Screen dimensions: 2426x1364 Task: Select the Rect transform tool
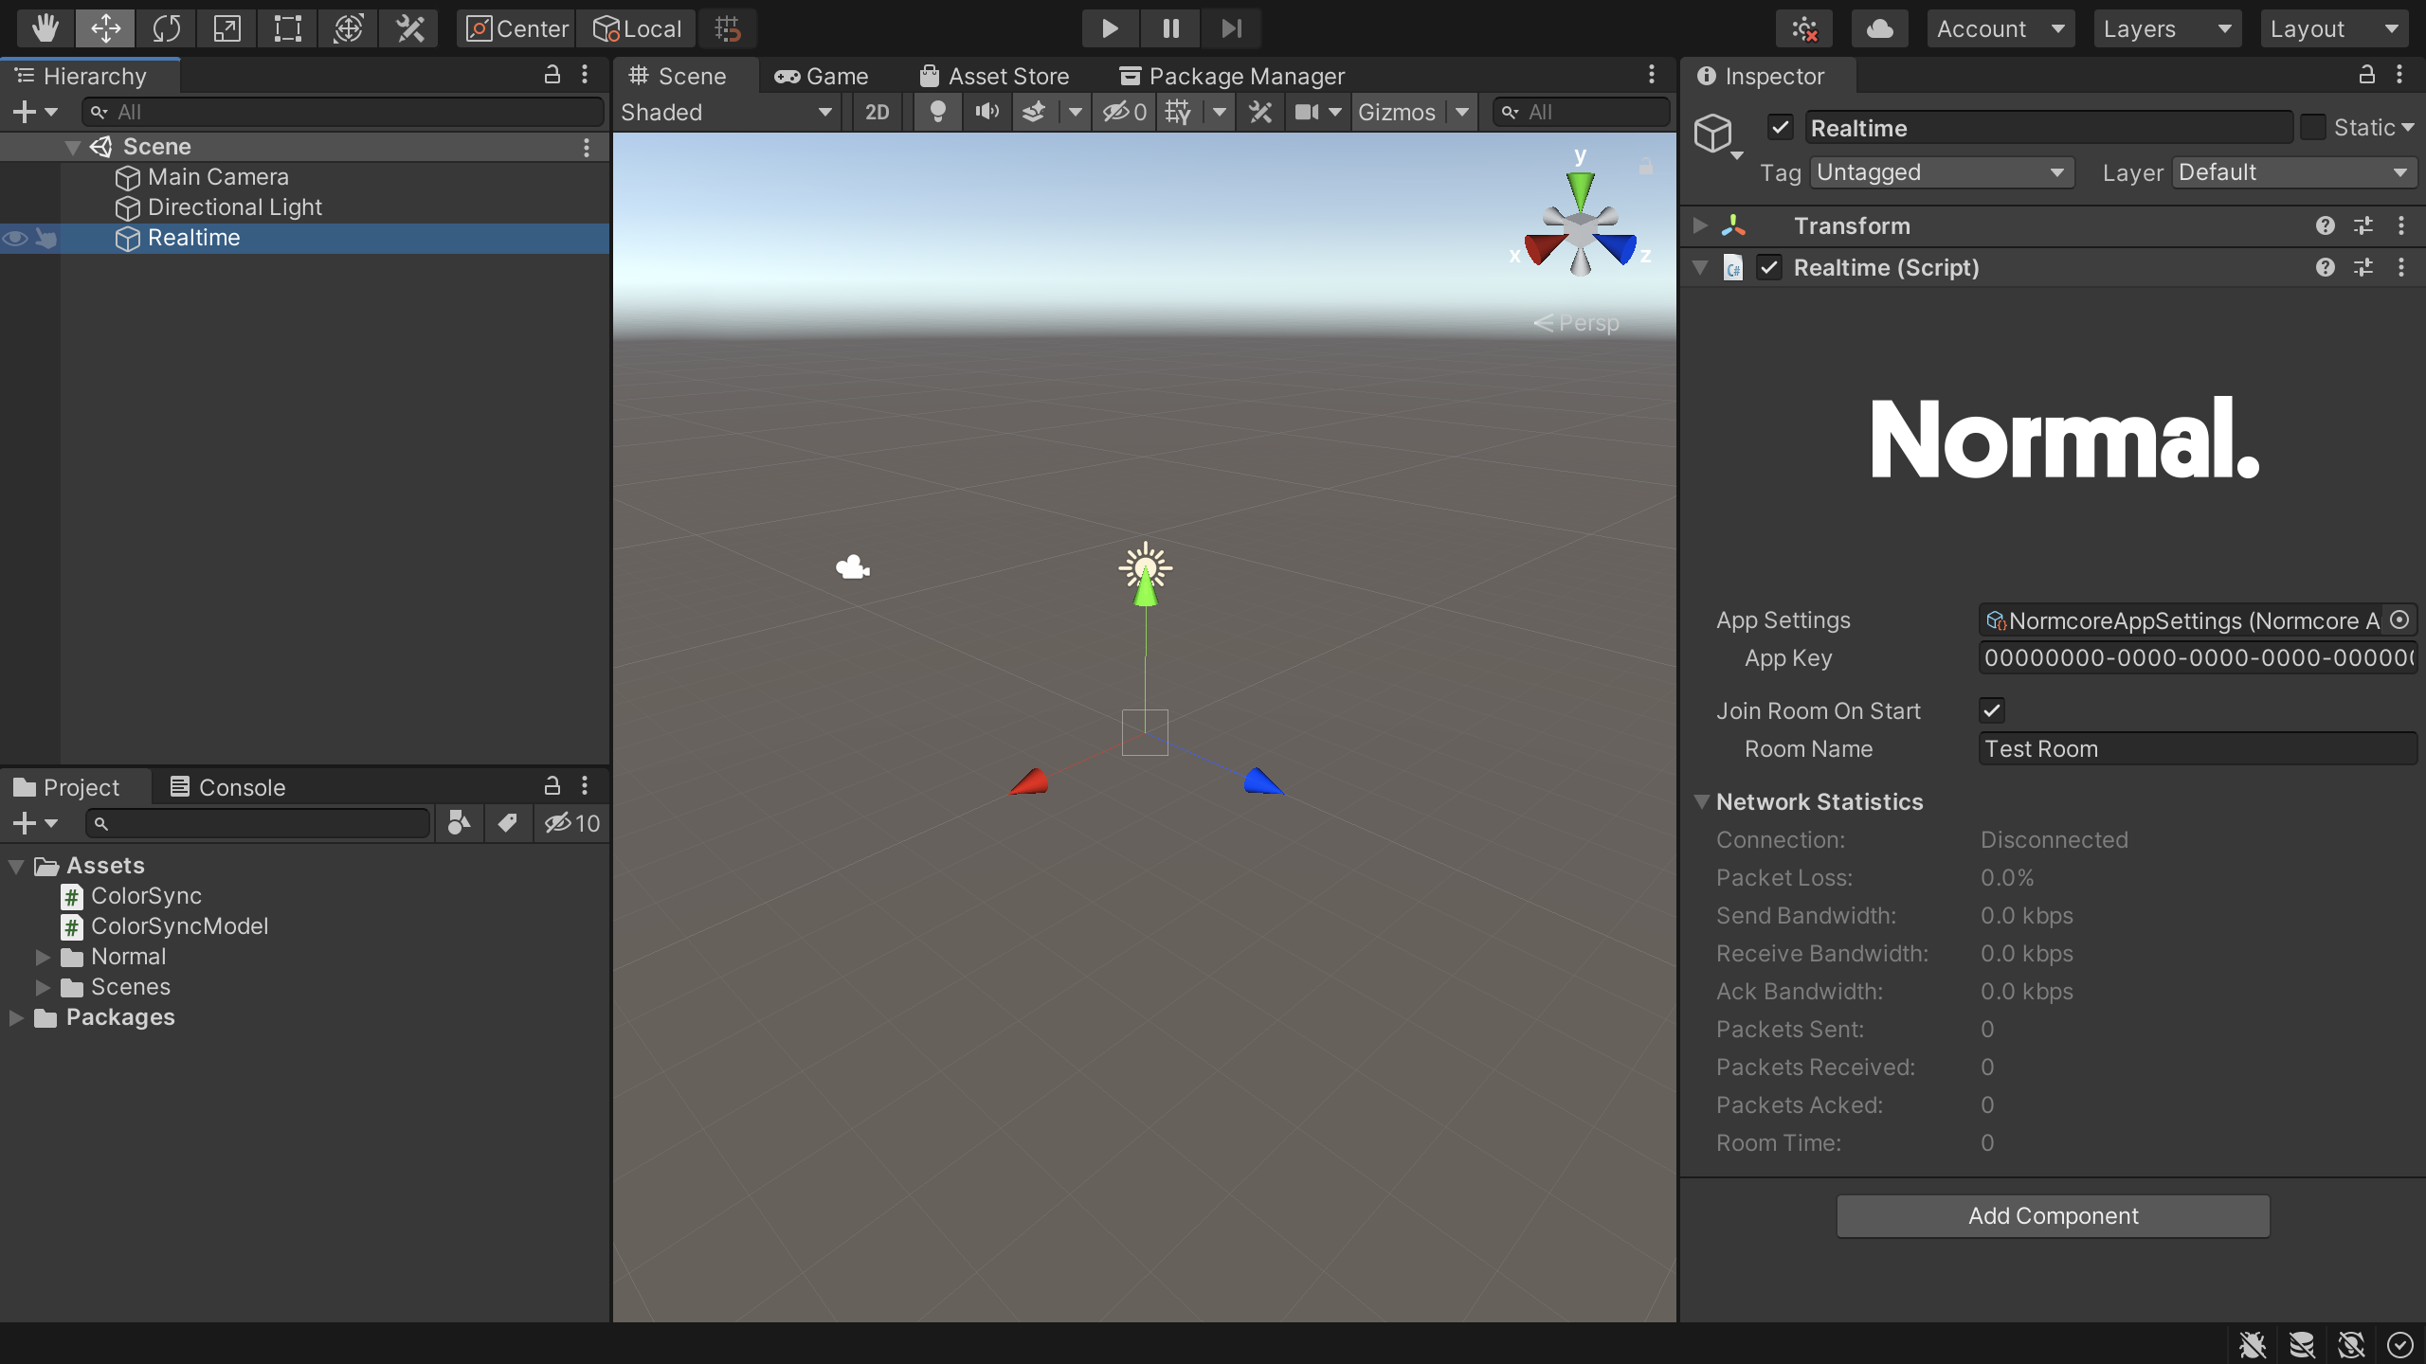coord(287,28)
